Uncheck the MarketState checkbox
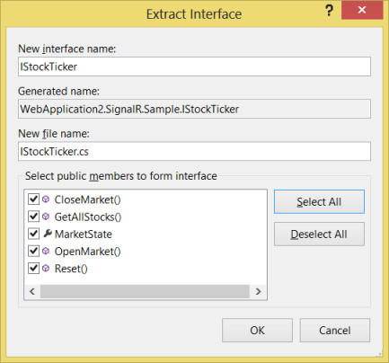This screenshot has height=363, width=389. pyautogui.click(x=33, y=234)
